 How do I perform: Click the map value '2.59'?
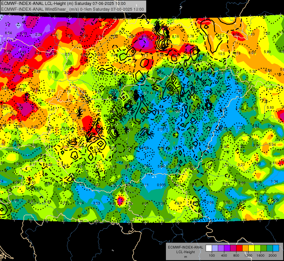[83, 73]
